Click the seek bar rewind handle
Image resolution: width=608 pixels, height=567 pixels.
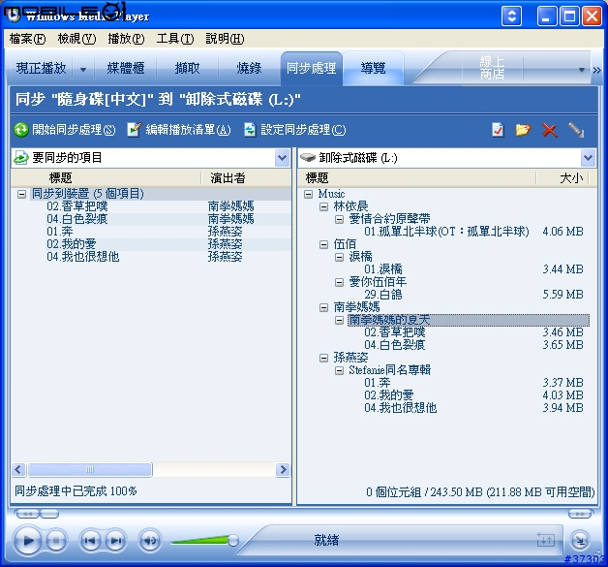pyautogui.click(x=27, y=514)
